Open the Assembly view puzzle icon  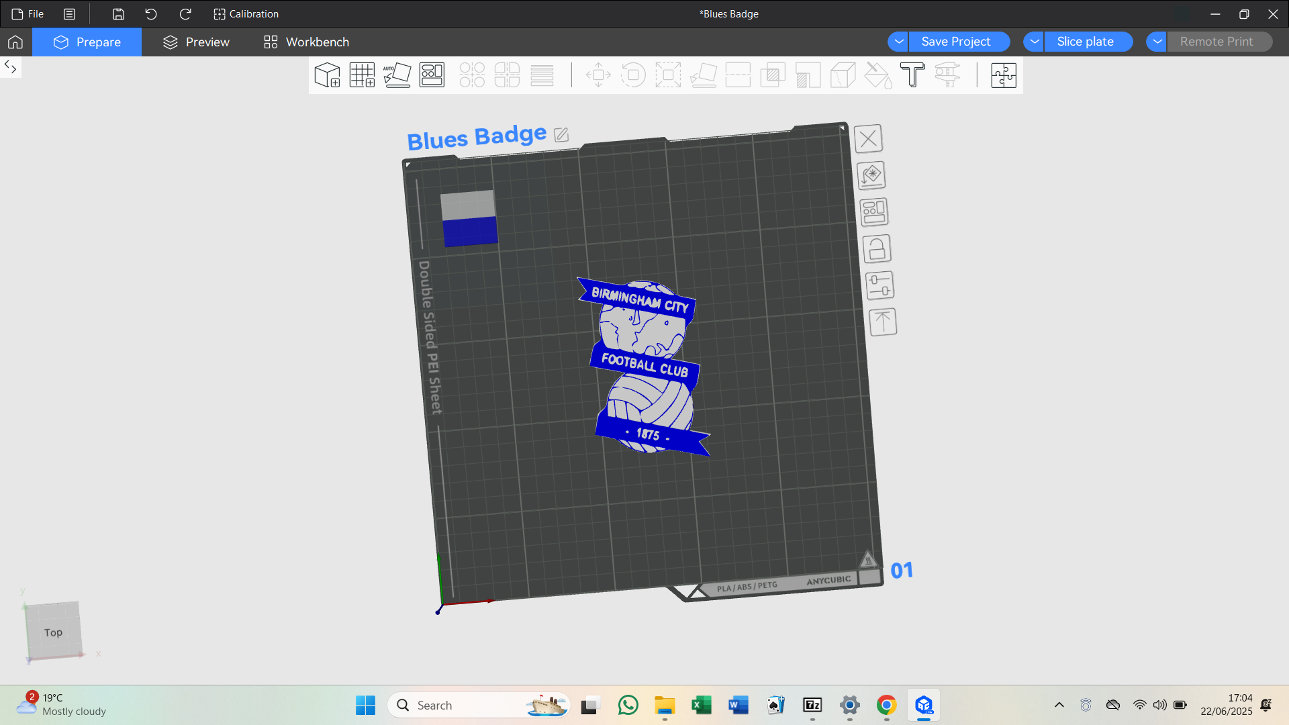tap(1004, 75)
